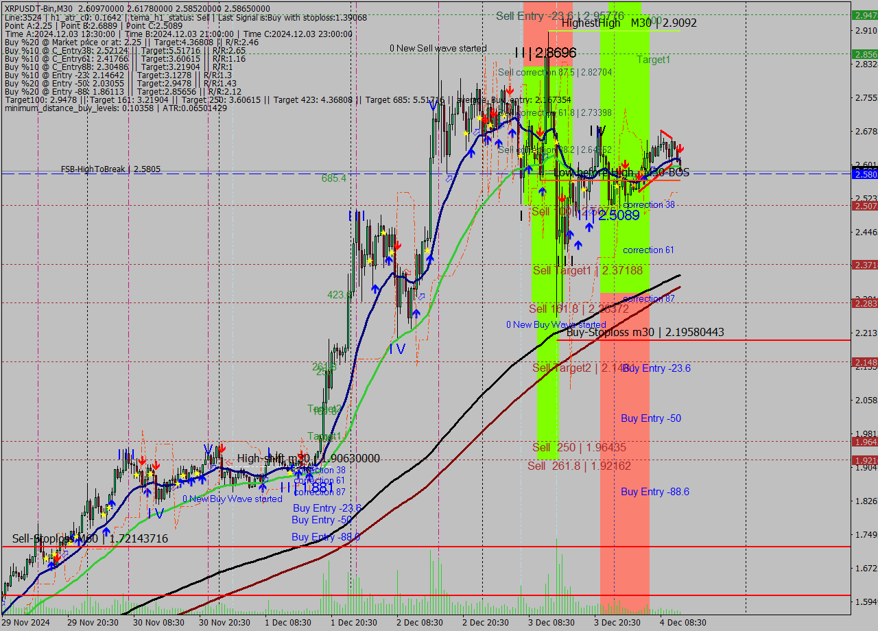This screenshot has height=631, width=878.
Task: Click the 'HighestHigh M30 | 2.9092' label
Action: click(x=629, y=23)
